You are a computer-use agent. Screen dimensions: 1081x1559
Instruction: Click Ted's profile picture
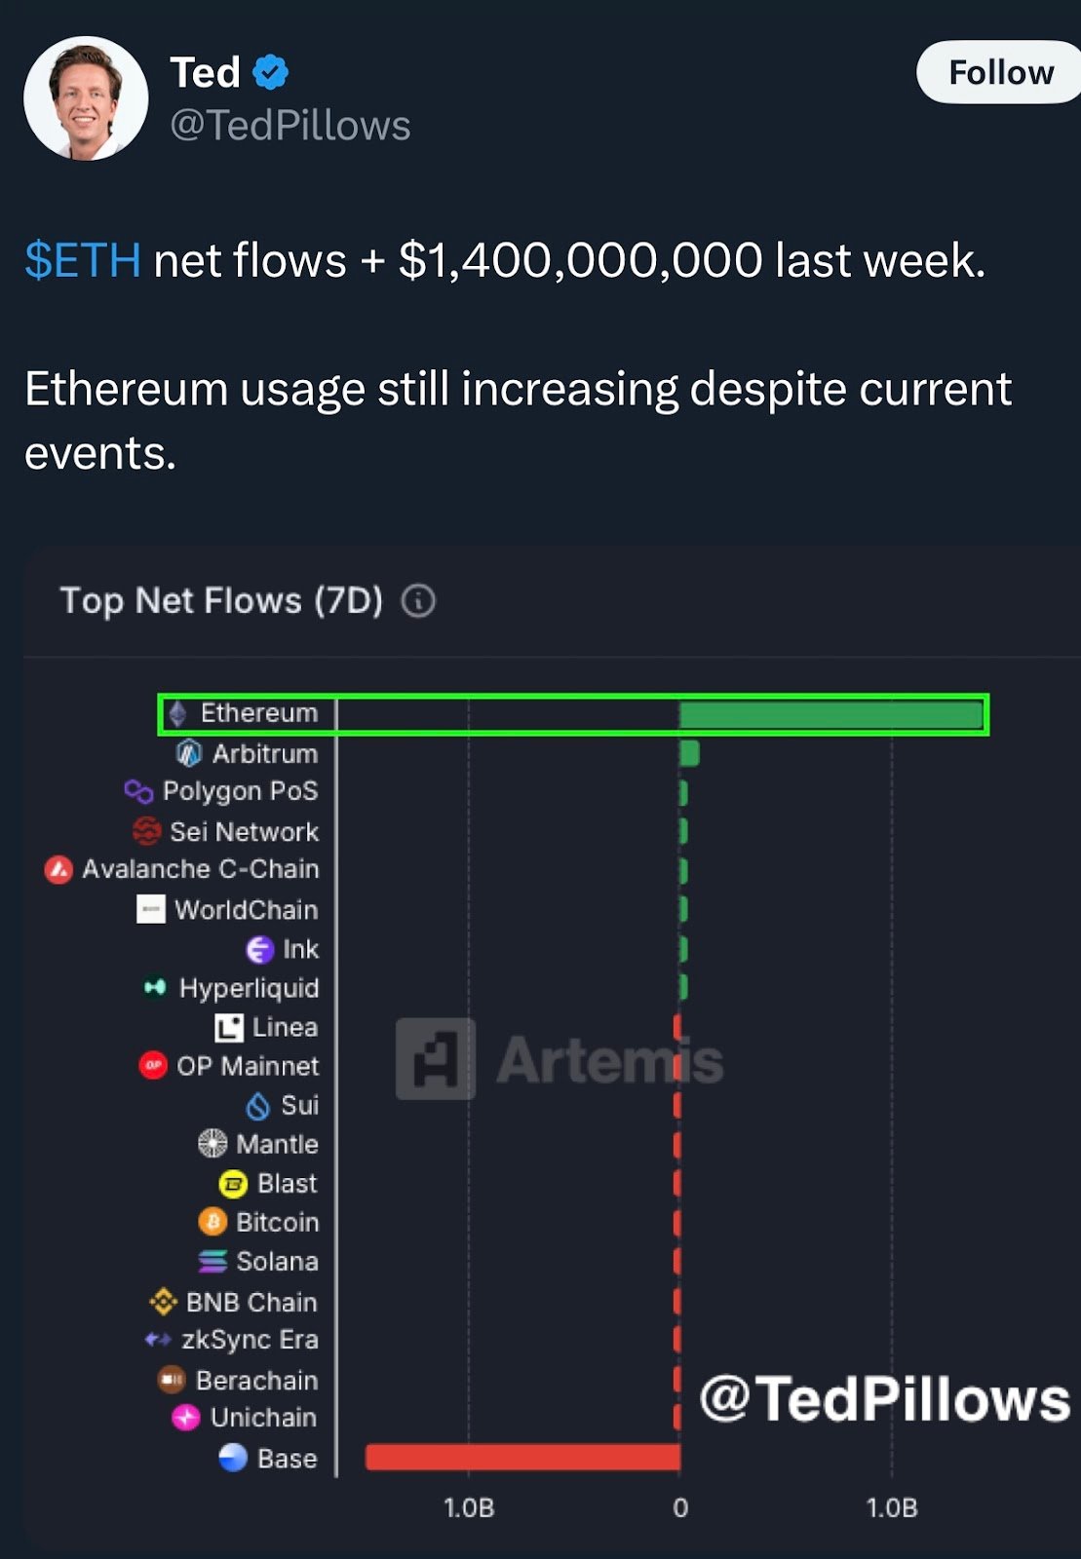(85, 96)
